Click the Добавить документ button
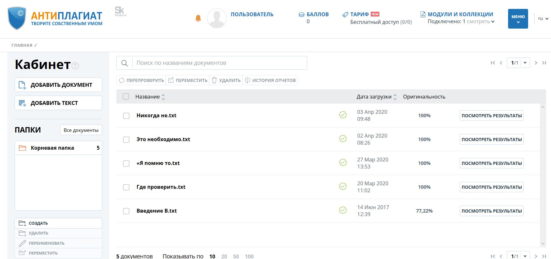 click(x=59, y=85)
